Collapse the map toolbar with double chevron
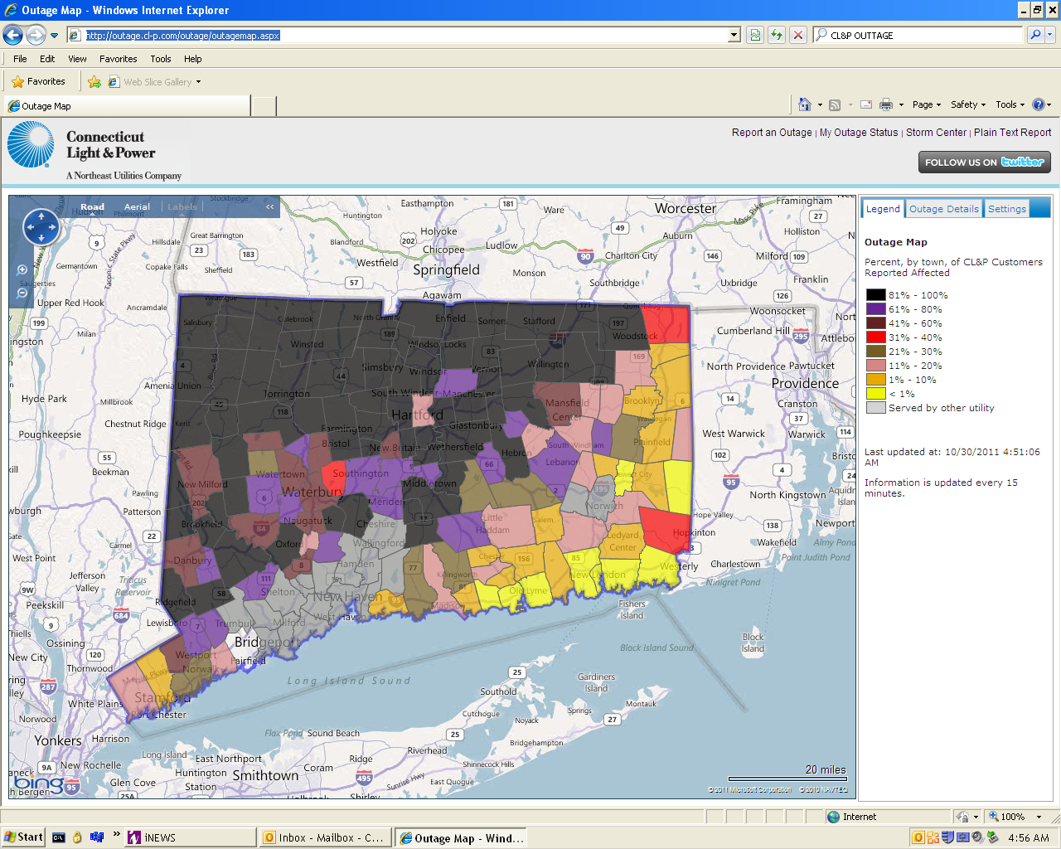The width and height of the screenshot is (1061, 849). click(269, 207)
